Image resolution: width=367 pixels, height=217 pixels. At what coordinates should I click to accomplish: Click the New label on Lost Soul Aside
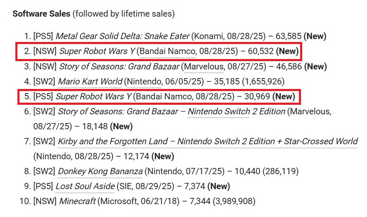coord(218,186)
